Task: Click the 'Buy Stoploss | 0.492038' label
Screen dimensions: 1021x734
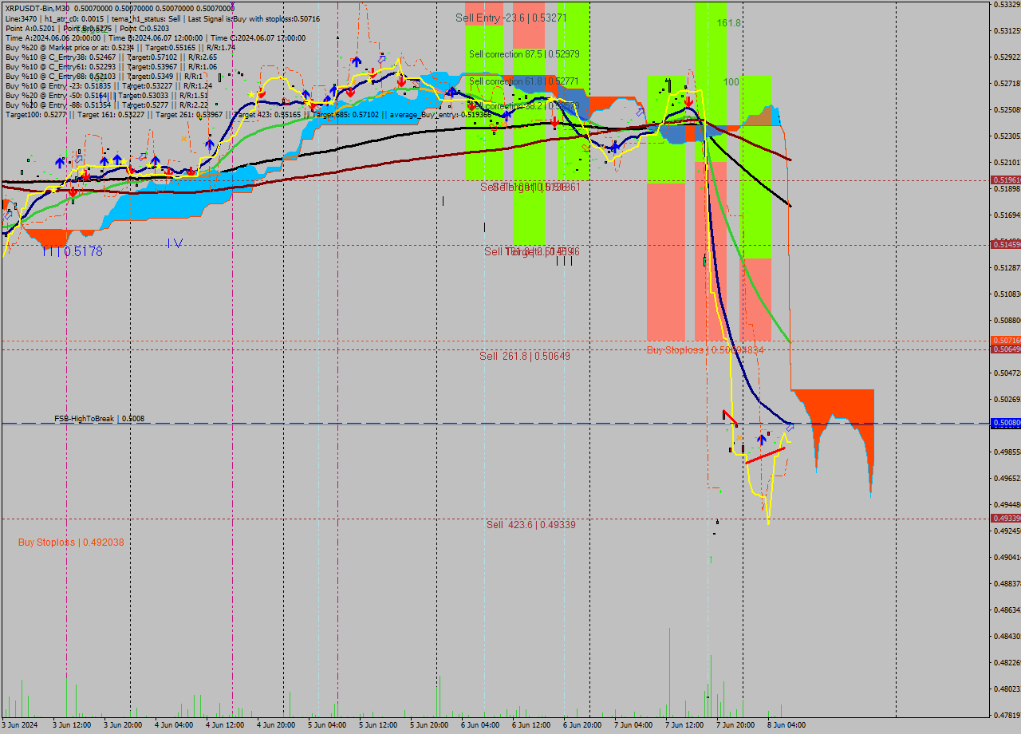Action: (x=71, y=543)
